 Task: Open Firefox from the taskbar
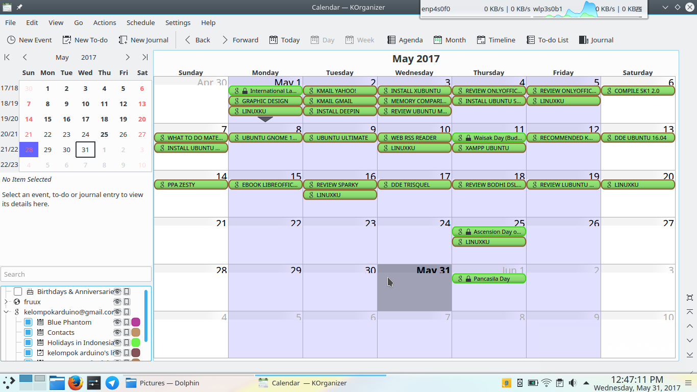pyautogui.click(x=76, y=383)
